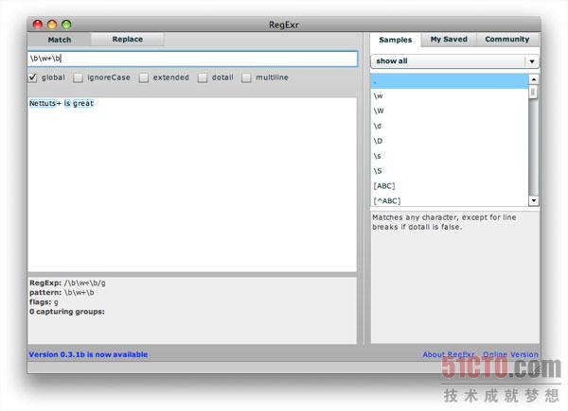568x411 pixels.
Task: Select the [^ABC] sample in list
Action: 449,200
